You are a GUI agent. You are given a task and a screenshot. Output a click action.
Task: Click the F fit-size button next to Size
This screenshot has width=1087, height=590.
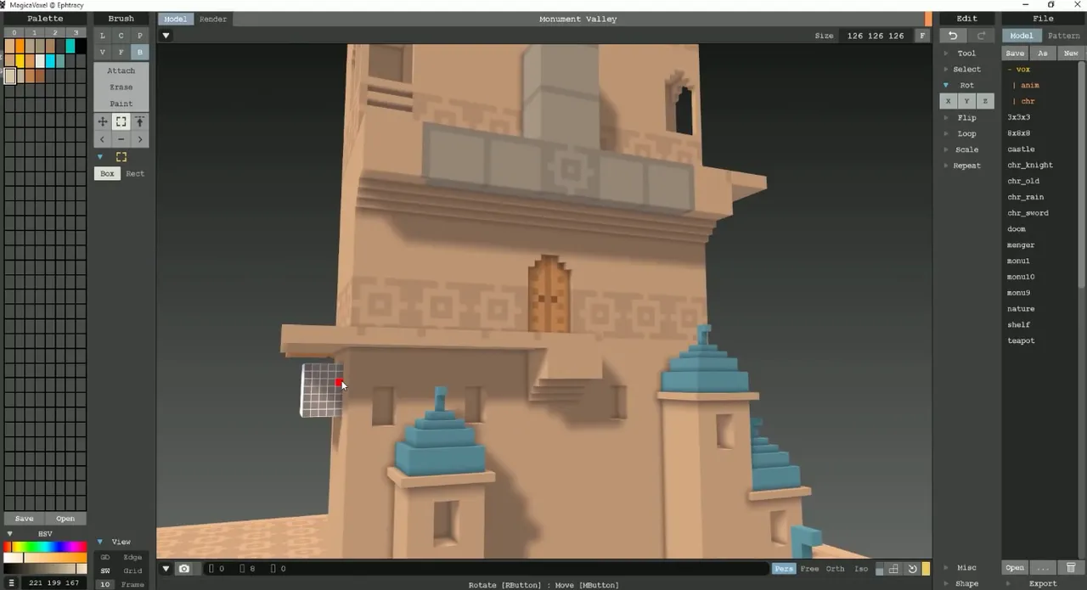(x=921, y=36)
